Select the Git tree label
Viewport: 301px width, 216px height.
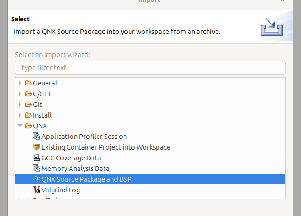38,105
